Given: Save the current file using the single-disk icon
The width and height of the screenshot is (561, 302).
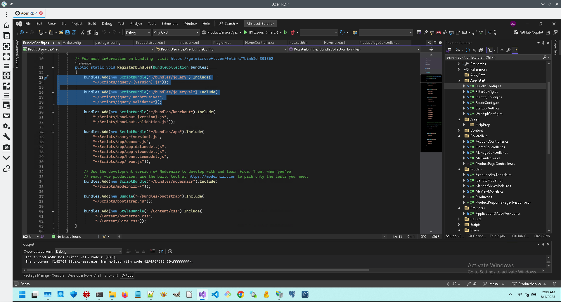Looking at the screenshot, I should point(67,32).
